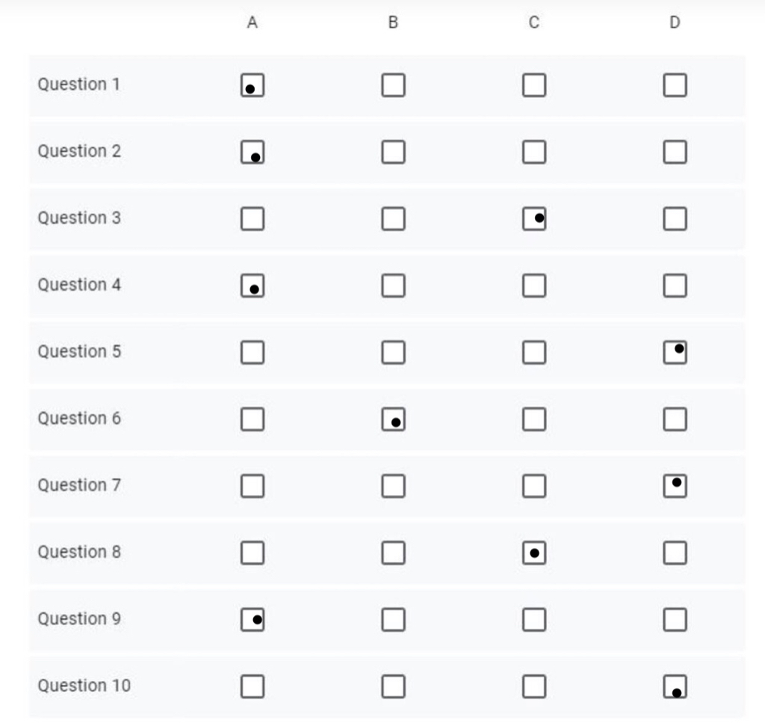The image size is (765, 723).
Task: Select option D for Question 6
Action: tap(675, 419)
